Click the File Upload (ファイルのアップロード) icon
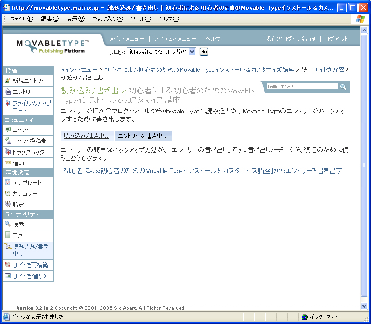The image size is (371, 324). click(7, 103)
